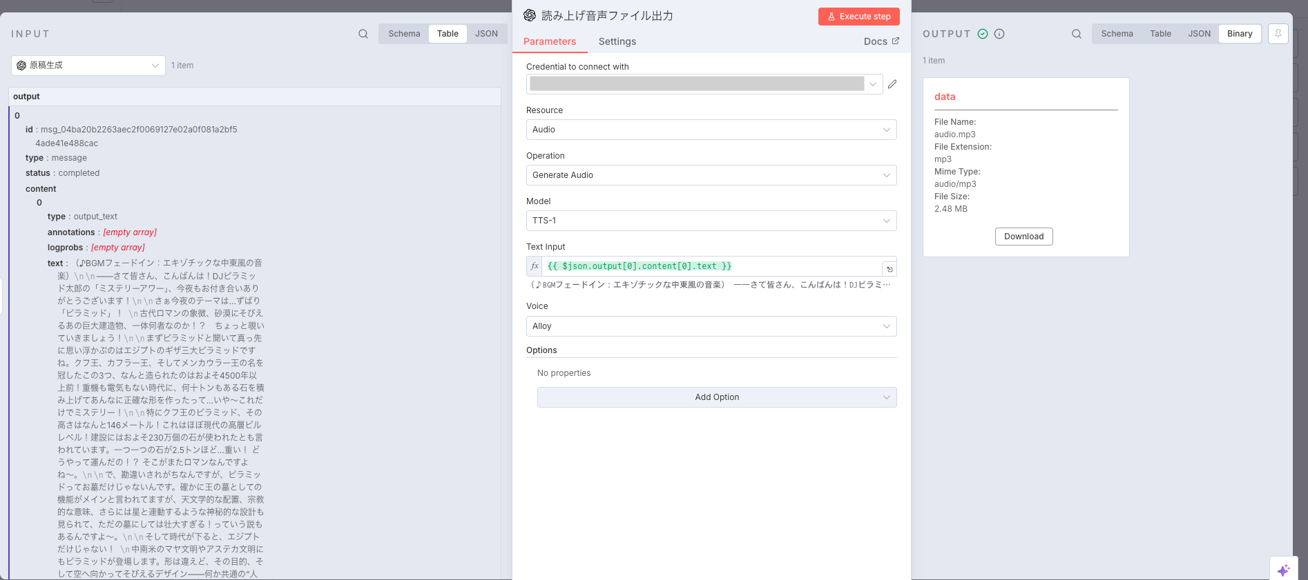Expand the Add Option dropdown

[717, 397]
